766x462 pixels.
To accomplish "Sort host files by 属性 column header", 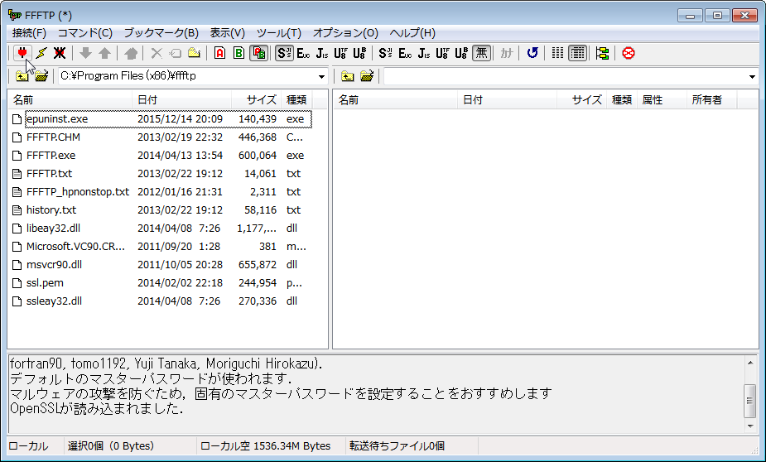I will pos(662,99).
